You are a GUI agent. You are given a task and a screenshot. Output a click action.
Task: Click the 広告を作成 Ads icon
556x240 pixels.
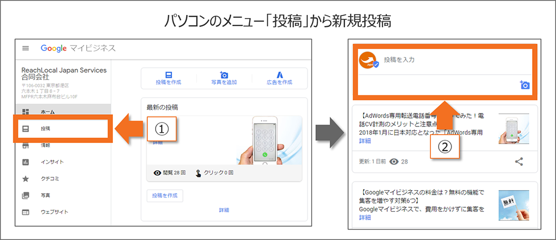point(280,75)
